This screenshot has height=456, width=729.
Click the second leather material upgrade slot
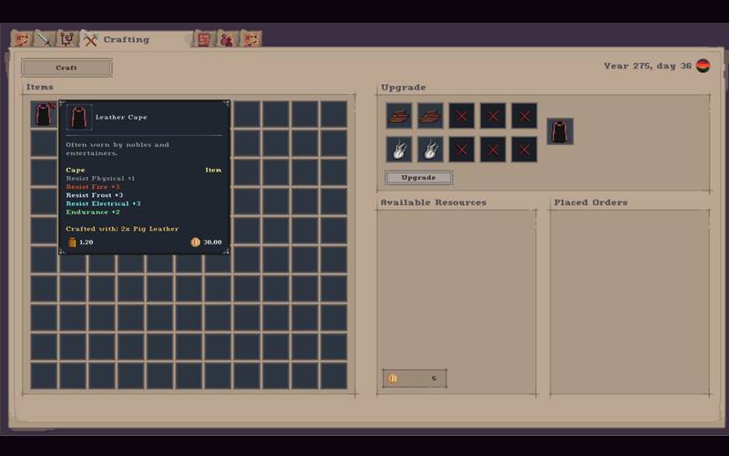tap(430, 116)
